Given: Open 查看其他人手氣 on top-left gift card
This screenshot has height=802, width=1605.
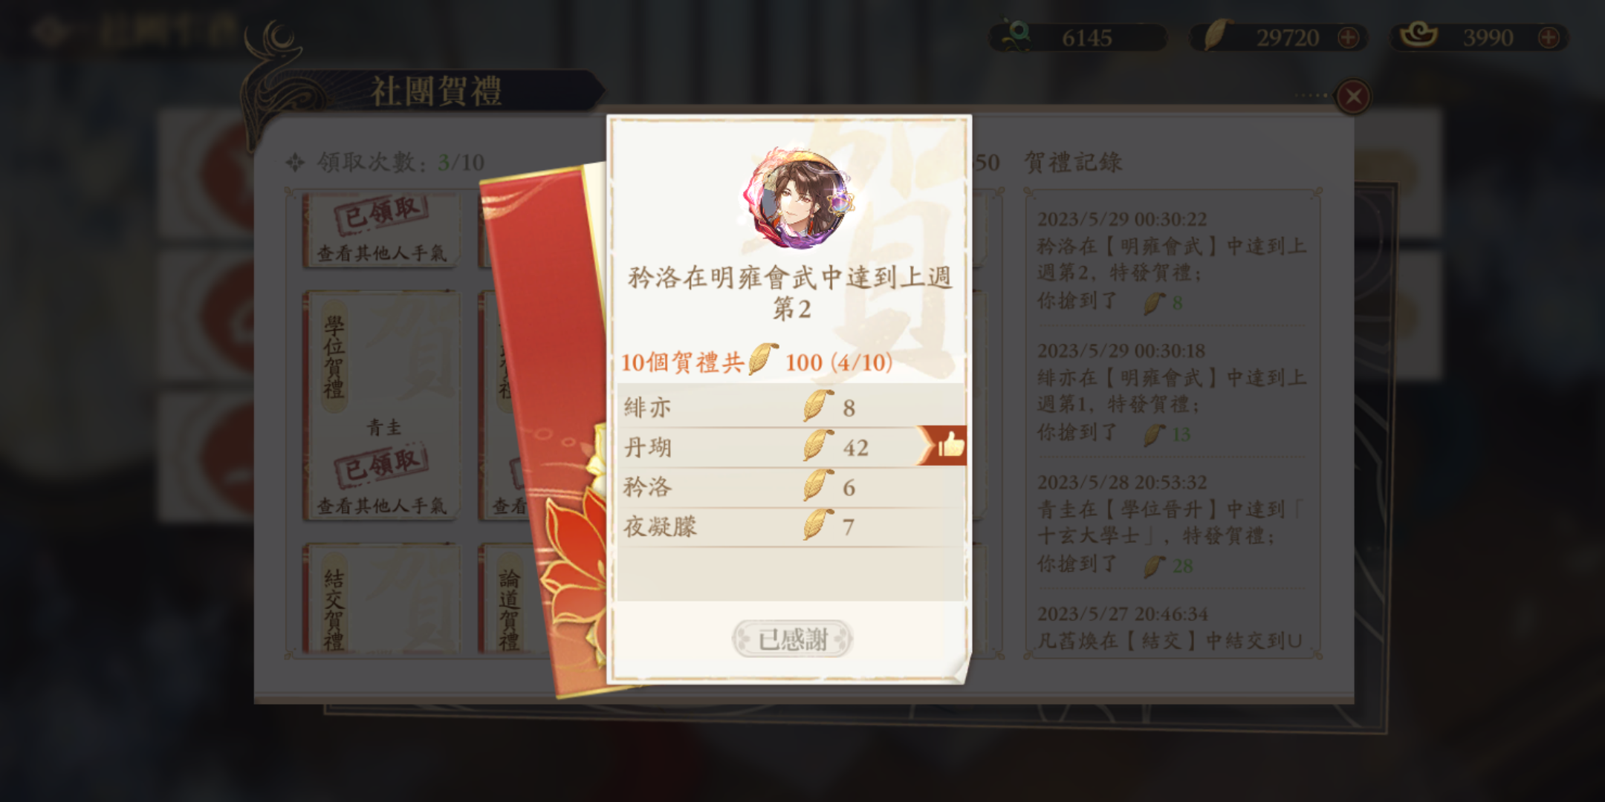Looking at the screenshot, I should pyautogui.click(x=382, y=253).
